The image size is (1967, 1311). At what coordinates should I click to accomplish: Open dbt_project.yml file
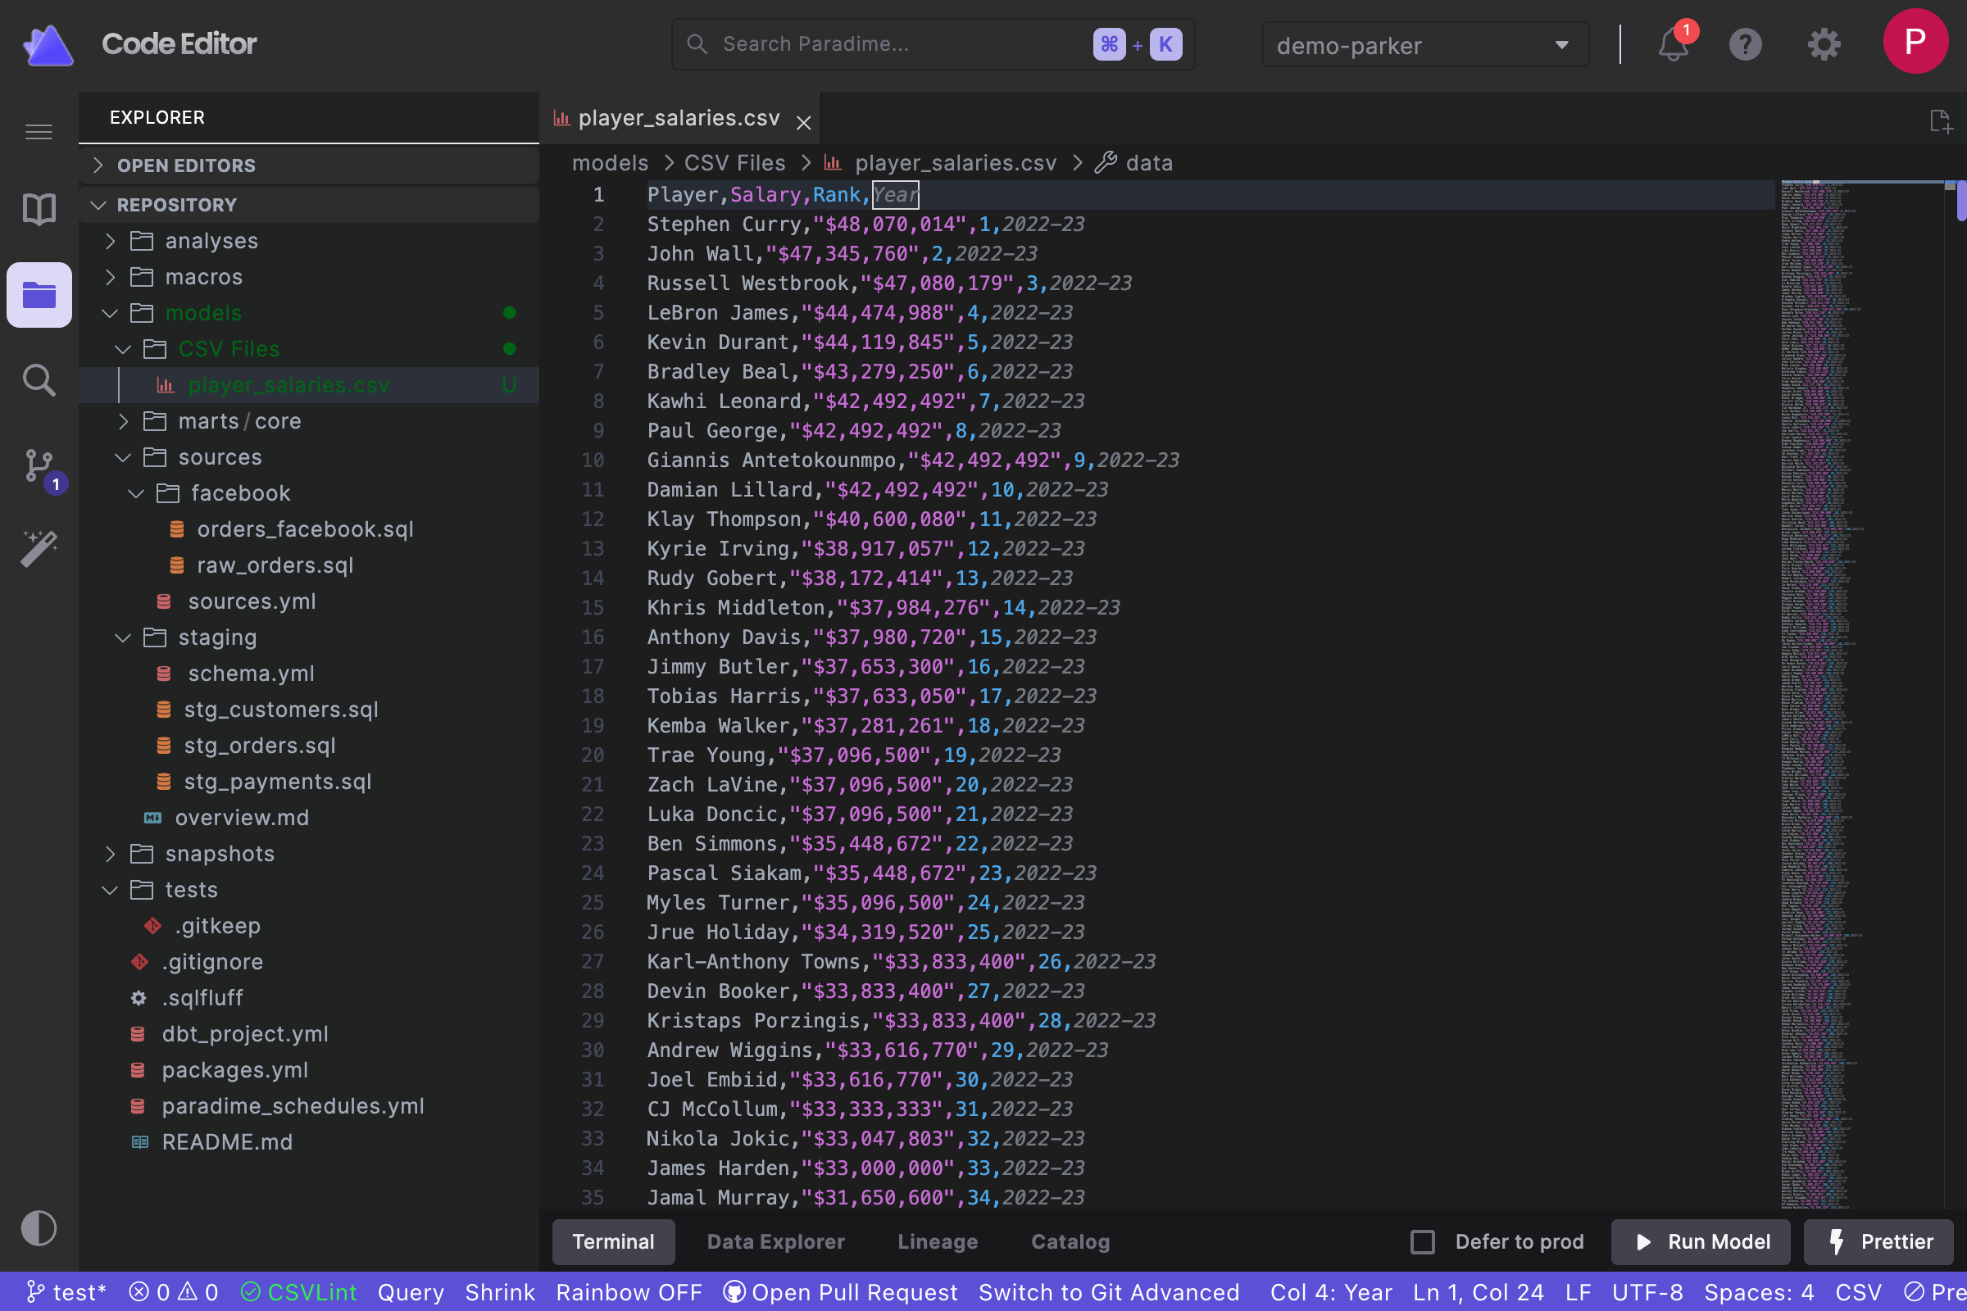pos(245,1033)
